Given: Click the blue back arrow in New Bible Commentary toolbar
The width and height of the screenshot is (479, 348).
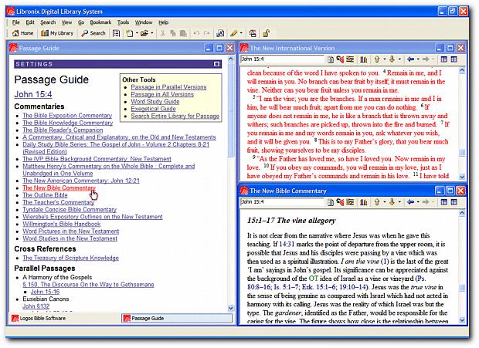Looking at the screenshot, I should [x=410, y=202].
